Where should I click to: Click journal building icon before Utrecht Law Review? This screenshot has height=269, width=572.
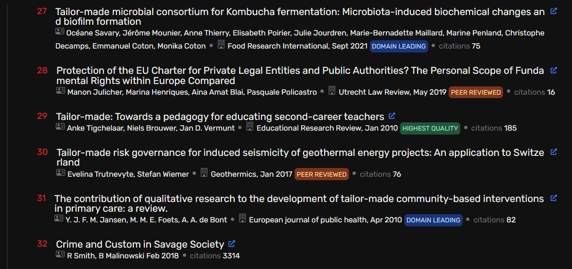pos(331,91)
